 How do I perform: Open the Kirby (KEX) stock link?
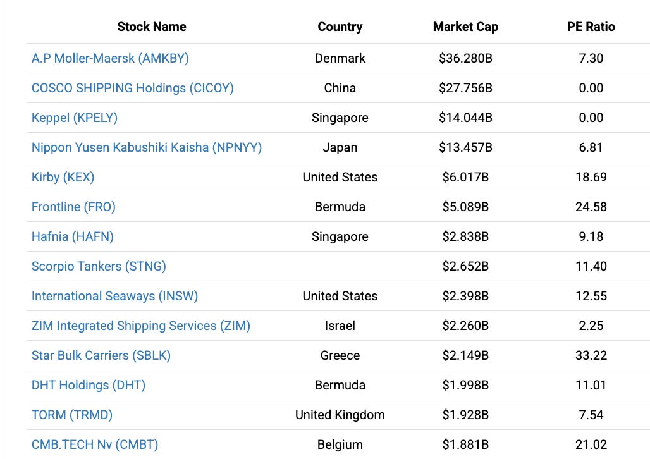click(x=63, y=178)
